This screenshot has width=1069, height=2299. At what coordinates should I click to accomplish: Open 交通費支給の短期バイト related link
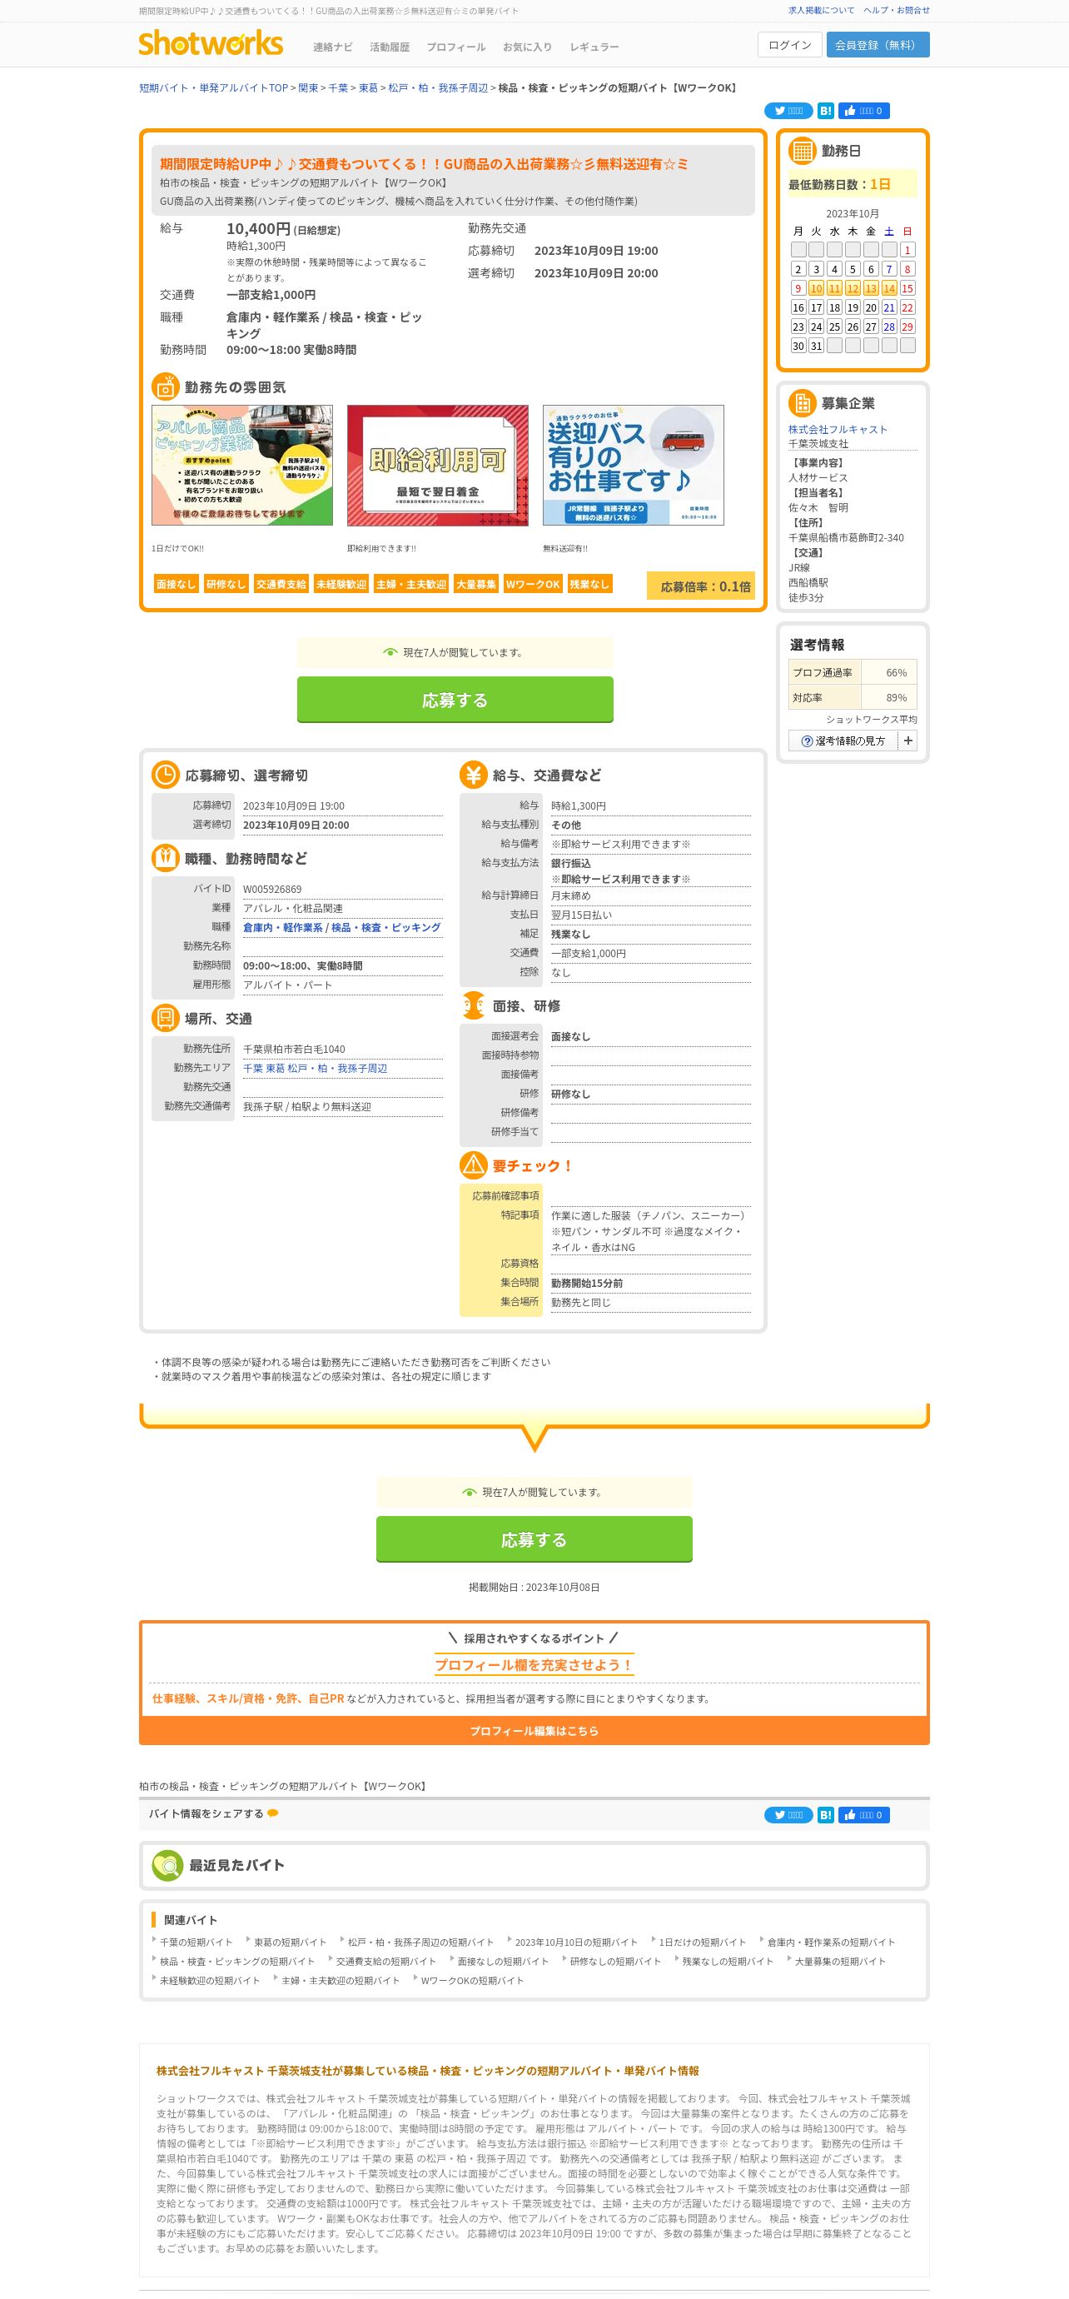coord(385,1961)
